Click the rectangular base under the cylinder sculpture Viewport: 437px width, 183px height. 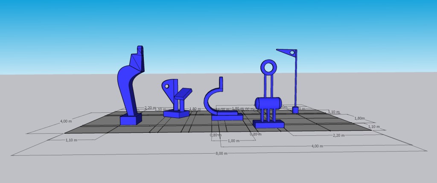coord(268,124)
